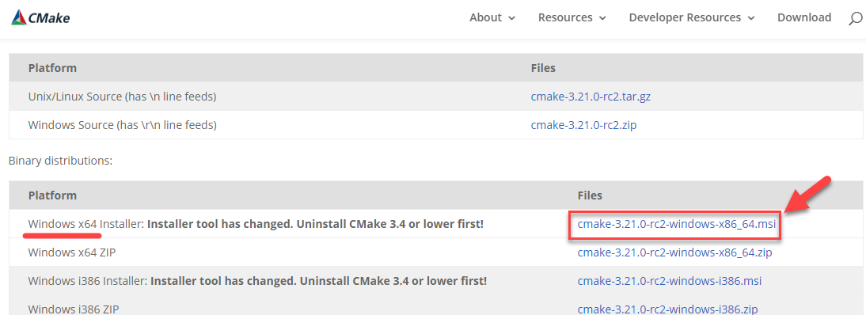This screenshot has width=866, height=315.
Task: Open the Download menu item
Action: pyautogui.click(x=804, y=17)
